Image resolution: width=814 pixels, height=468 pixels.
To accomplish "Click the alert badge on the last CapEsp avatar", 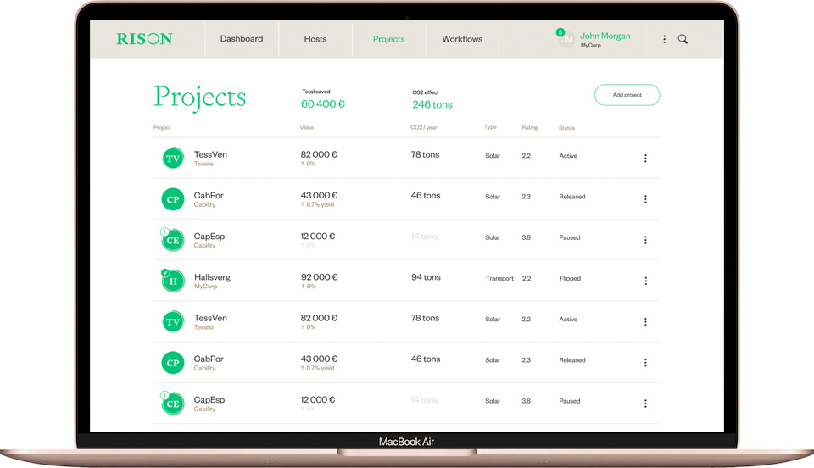I will coord(164,395).
